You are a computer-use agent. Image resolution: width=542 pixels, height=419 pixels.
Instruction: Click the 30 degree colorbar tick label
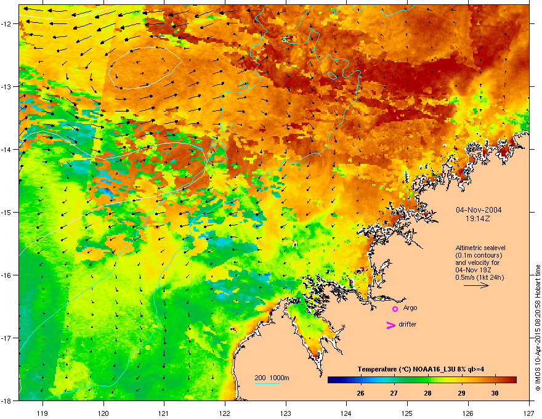495,393
